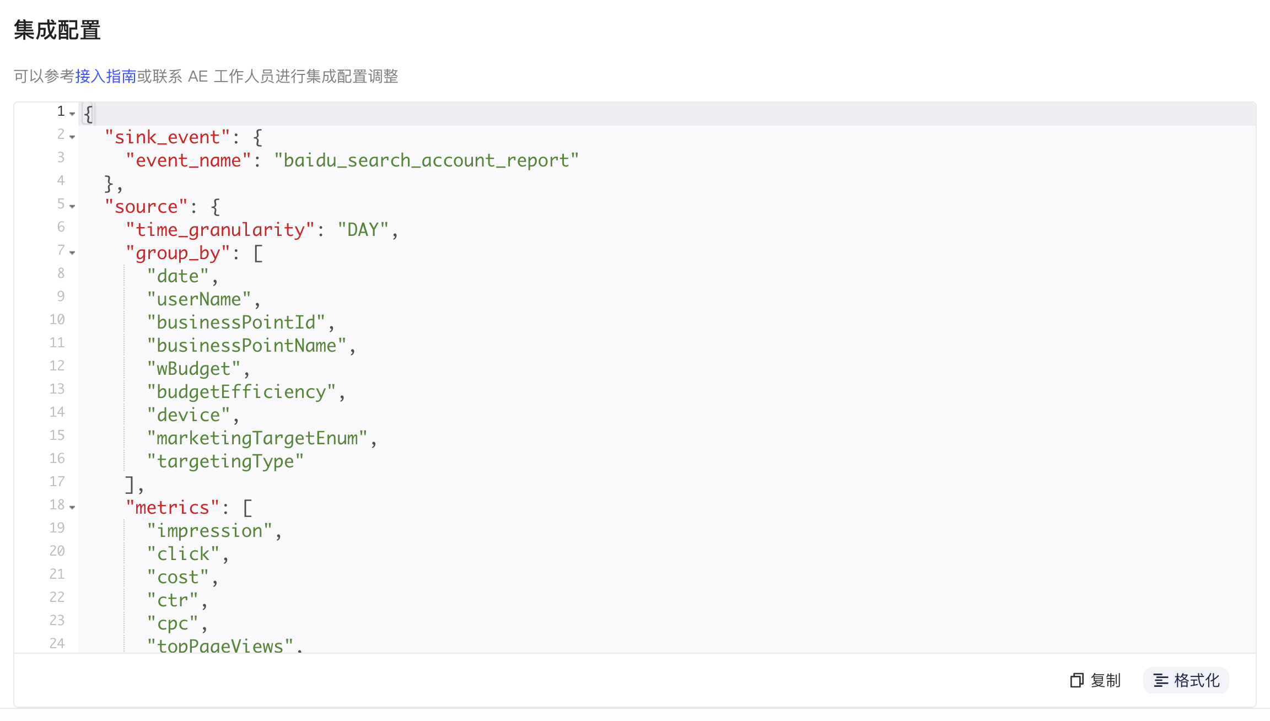This screenshot has height=721, width=1270.
Task: Collapse the metrics array fold arrow on line 18
Action: tap(72, 507)
